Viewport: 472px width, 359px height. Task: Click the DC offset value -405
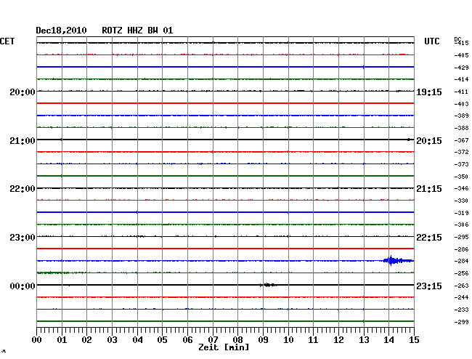pos(461,55)
